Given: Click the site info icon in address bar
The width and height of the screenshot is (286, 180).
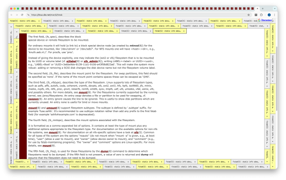Looking at the screenshot, I should (x=28, y=14).
